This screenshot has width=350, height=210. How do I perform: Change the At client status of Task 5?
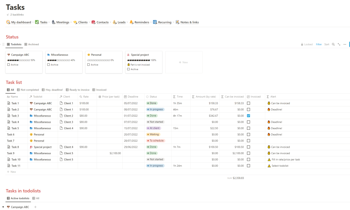[x=153, y=128]
